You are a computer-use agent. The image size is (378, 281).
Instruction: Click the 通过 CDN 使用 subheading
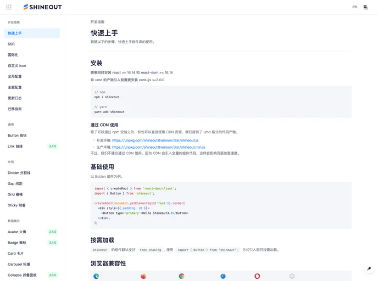coord(104,125)
